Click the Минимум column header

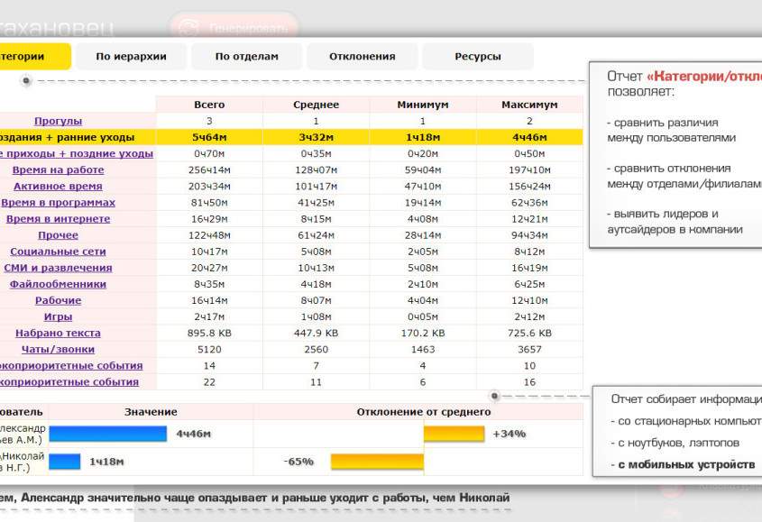(423, 105)
